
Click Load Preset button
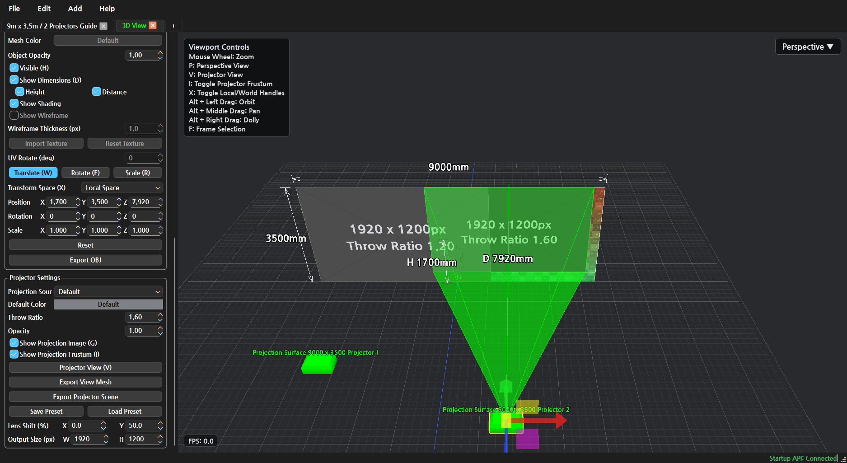[x=125, y=411]
